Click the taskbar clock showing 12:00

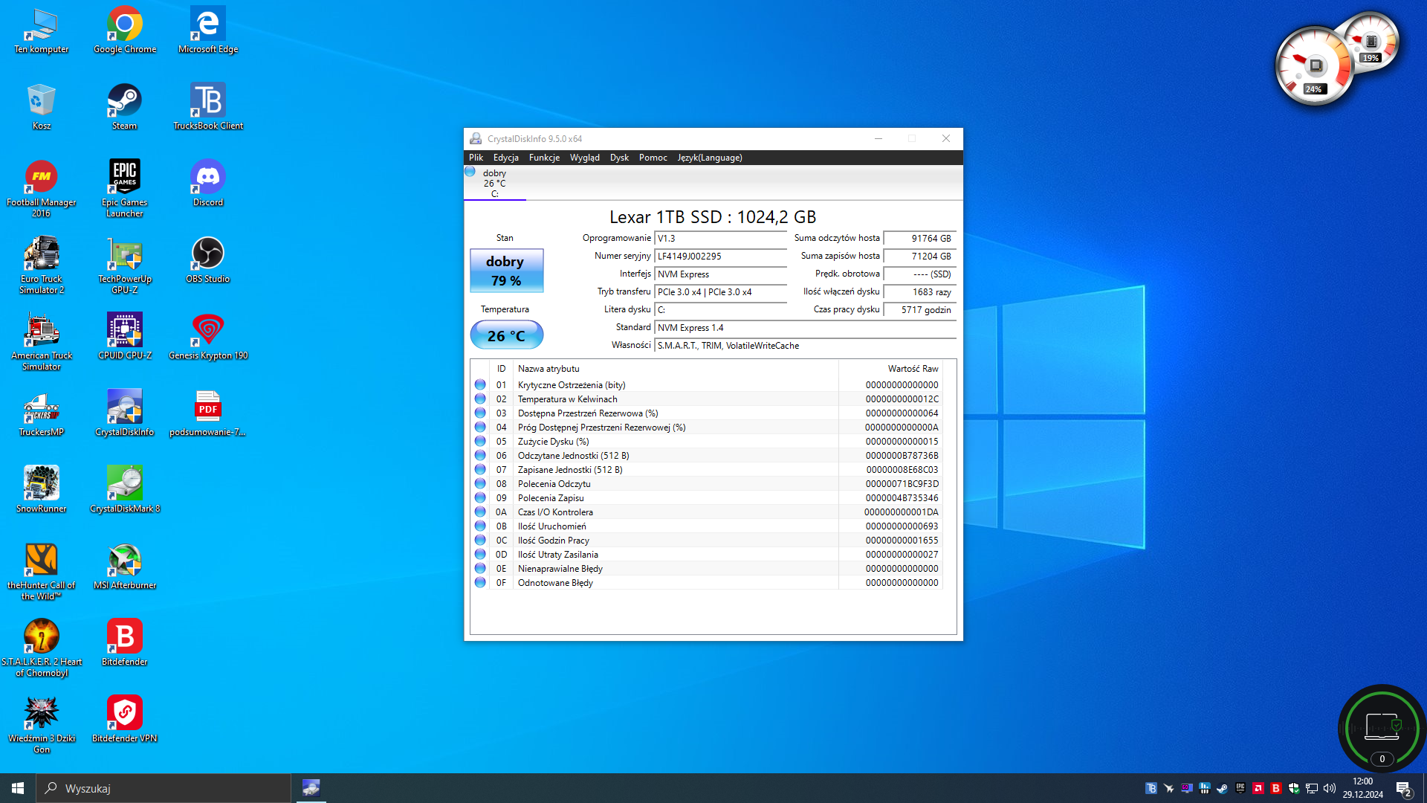pyautogui.click(x=1363, y=788)
